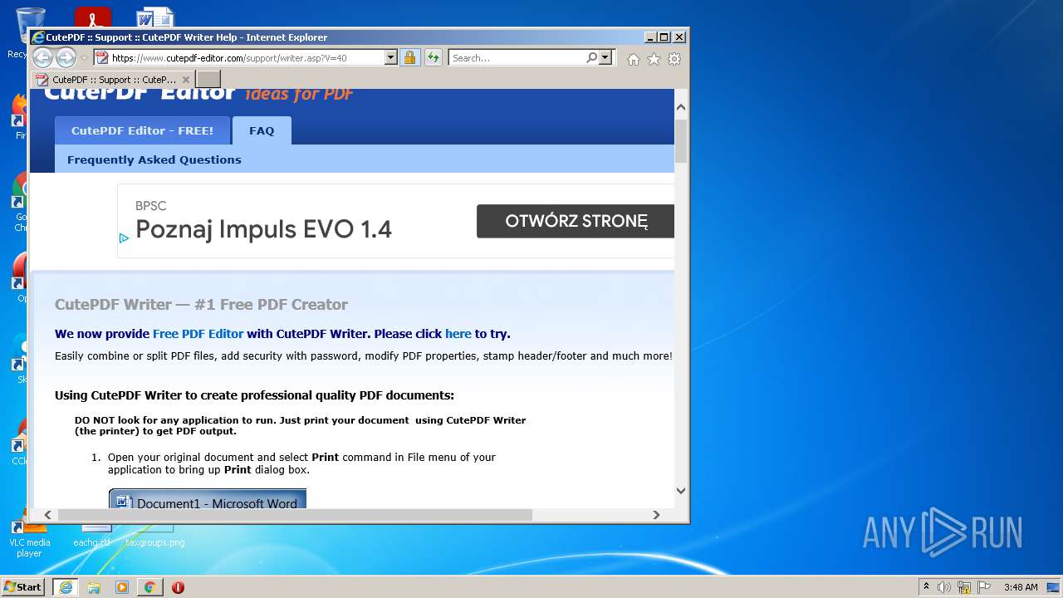Click the AdChoices triangle icon
The image size is (1063, 598).
point(124,238)
